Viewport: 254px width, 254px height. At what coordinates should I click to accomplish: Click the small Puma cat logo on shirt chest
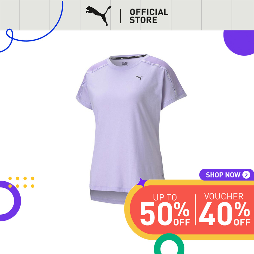139,77
